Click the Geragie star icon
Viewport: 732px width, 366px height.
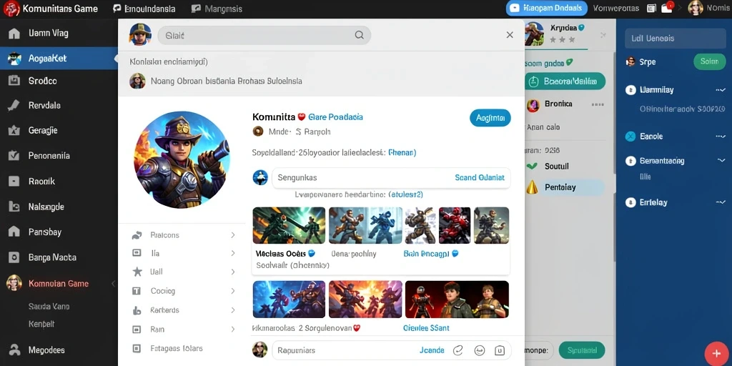click(14, 131)
